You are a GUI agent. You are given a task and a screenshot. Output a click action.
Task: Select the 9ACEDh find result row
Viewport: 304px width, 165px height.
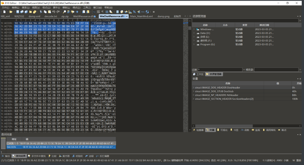click(x=61, y=147)
